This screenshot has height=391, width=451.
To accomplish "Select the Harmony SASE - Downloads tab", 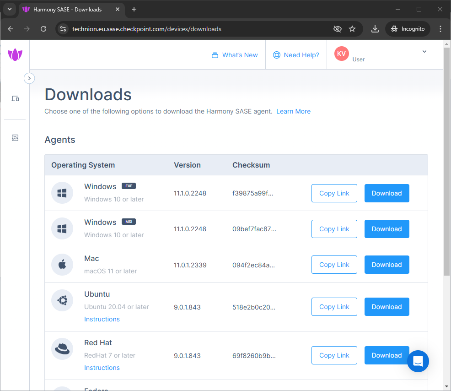I will [x=72, y=10].
